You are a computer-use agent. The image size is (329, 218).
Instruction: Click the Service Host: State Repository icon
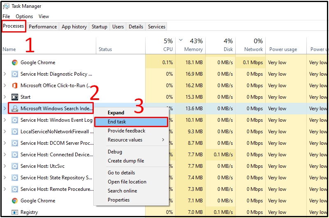[15, 178]
